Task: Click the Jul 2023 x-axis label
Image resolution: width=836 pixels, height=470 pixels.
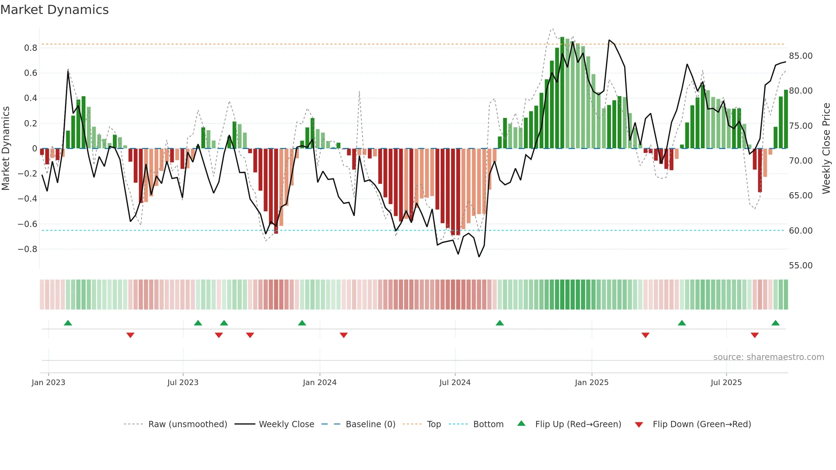Action: click(183, 382)
